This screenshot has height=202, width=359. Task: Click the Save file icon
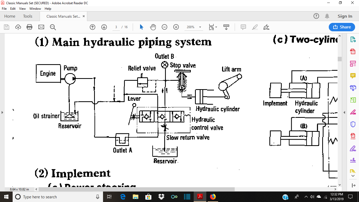[x=7, y=27]
